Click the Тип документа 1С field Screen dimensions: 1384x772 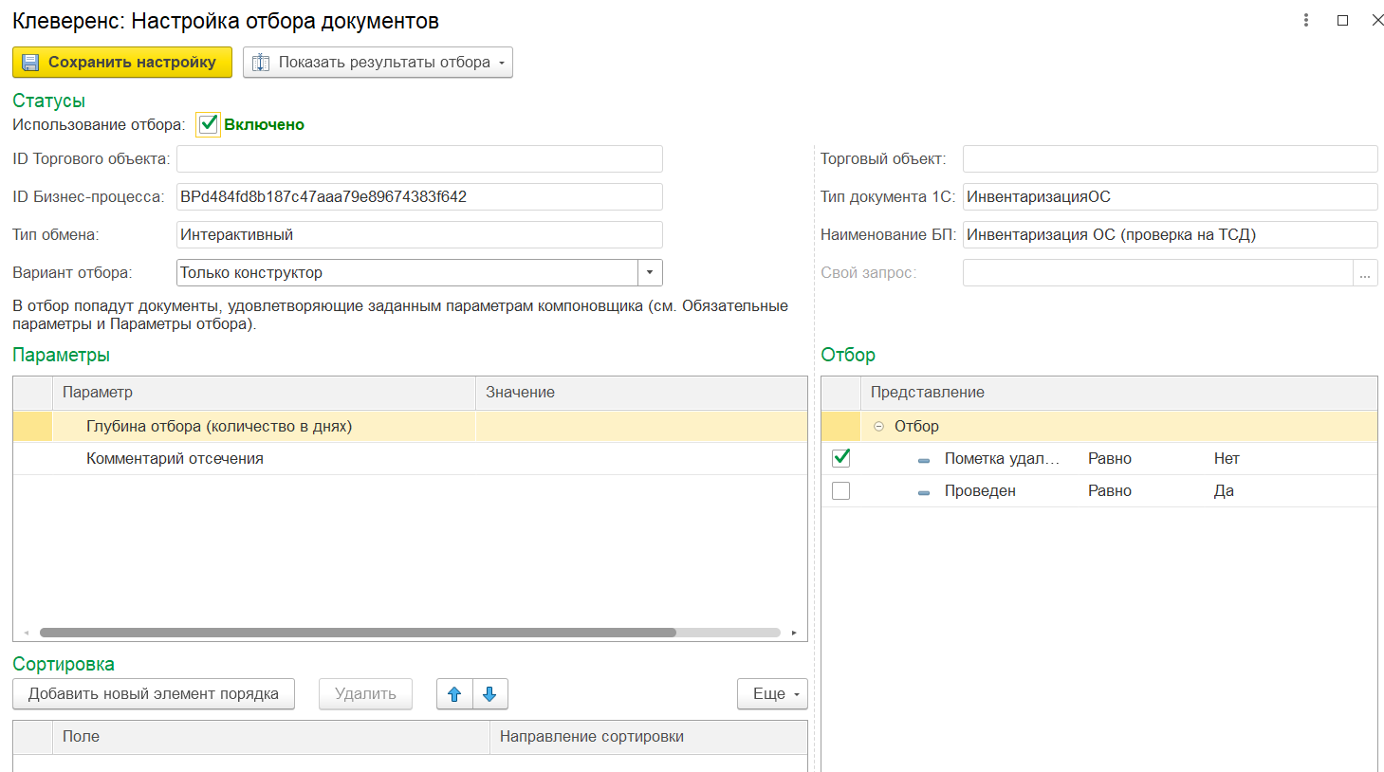coord(1170,197)
